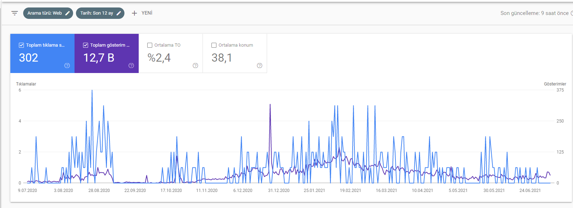Screen dimensions: 573x208
Task: Open help icon on Ortalama TO card
Action: pos(195,66)
